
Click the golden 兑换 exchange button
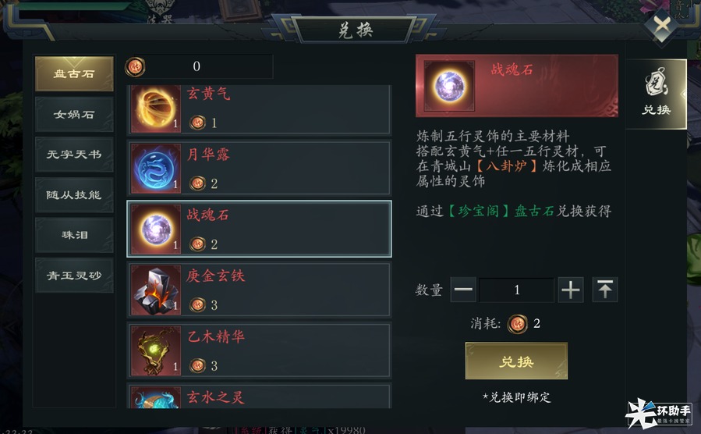click(x=516, y=361)
